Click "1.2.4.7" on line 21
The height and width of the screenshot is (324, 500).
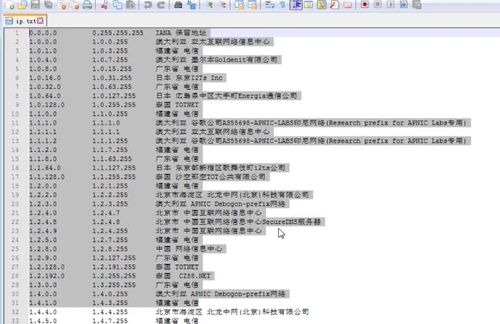(x=106, y=213)
